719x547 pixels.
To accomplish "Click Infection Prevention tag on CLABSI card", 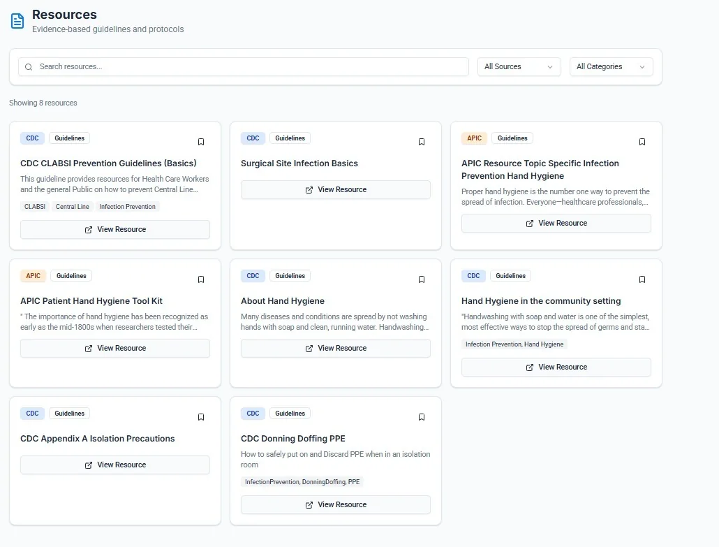I will click(x=128, y=207).
